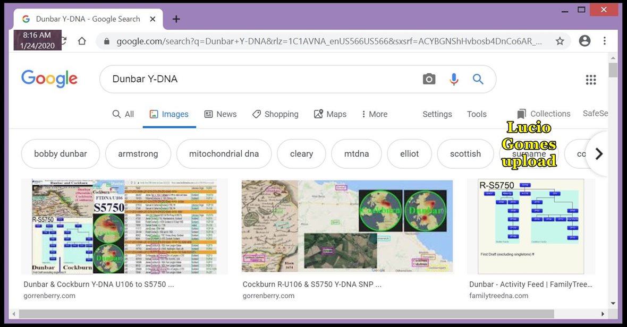Filter by the bobby dunbar chip

pos(60,154)
